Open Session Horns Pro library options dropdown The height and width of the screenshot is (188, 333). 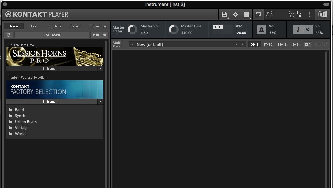pos(100,69)
